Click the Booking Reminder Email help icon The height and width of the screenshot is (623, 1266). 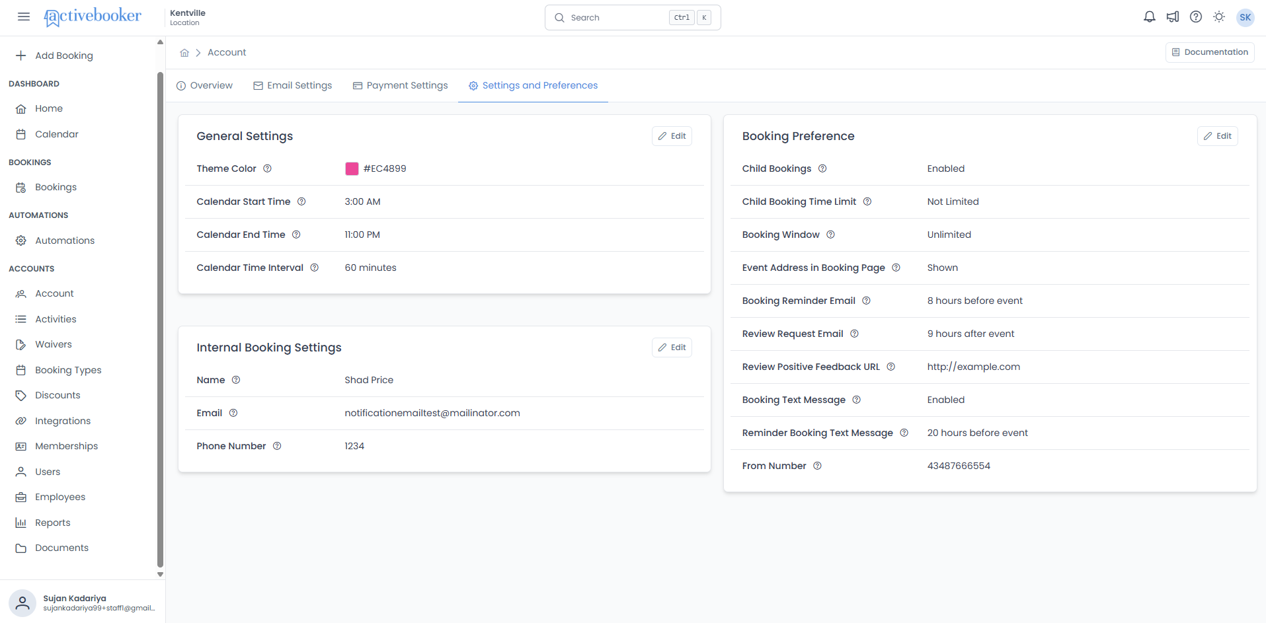(x=867, y=301)
